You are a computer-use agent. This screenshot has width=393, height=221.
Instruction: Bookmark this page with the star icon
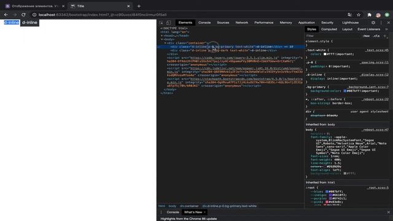359,15
